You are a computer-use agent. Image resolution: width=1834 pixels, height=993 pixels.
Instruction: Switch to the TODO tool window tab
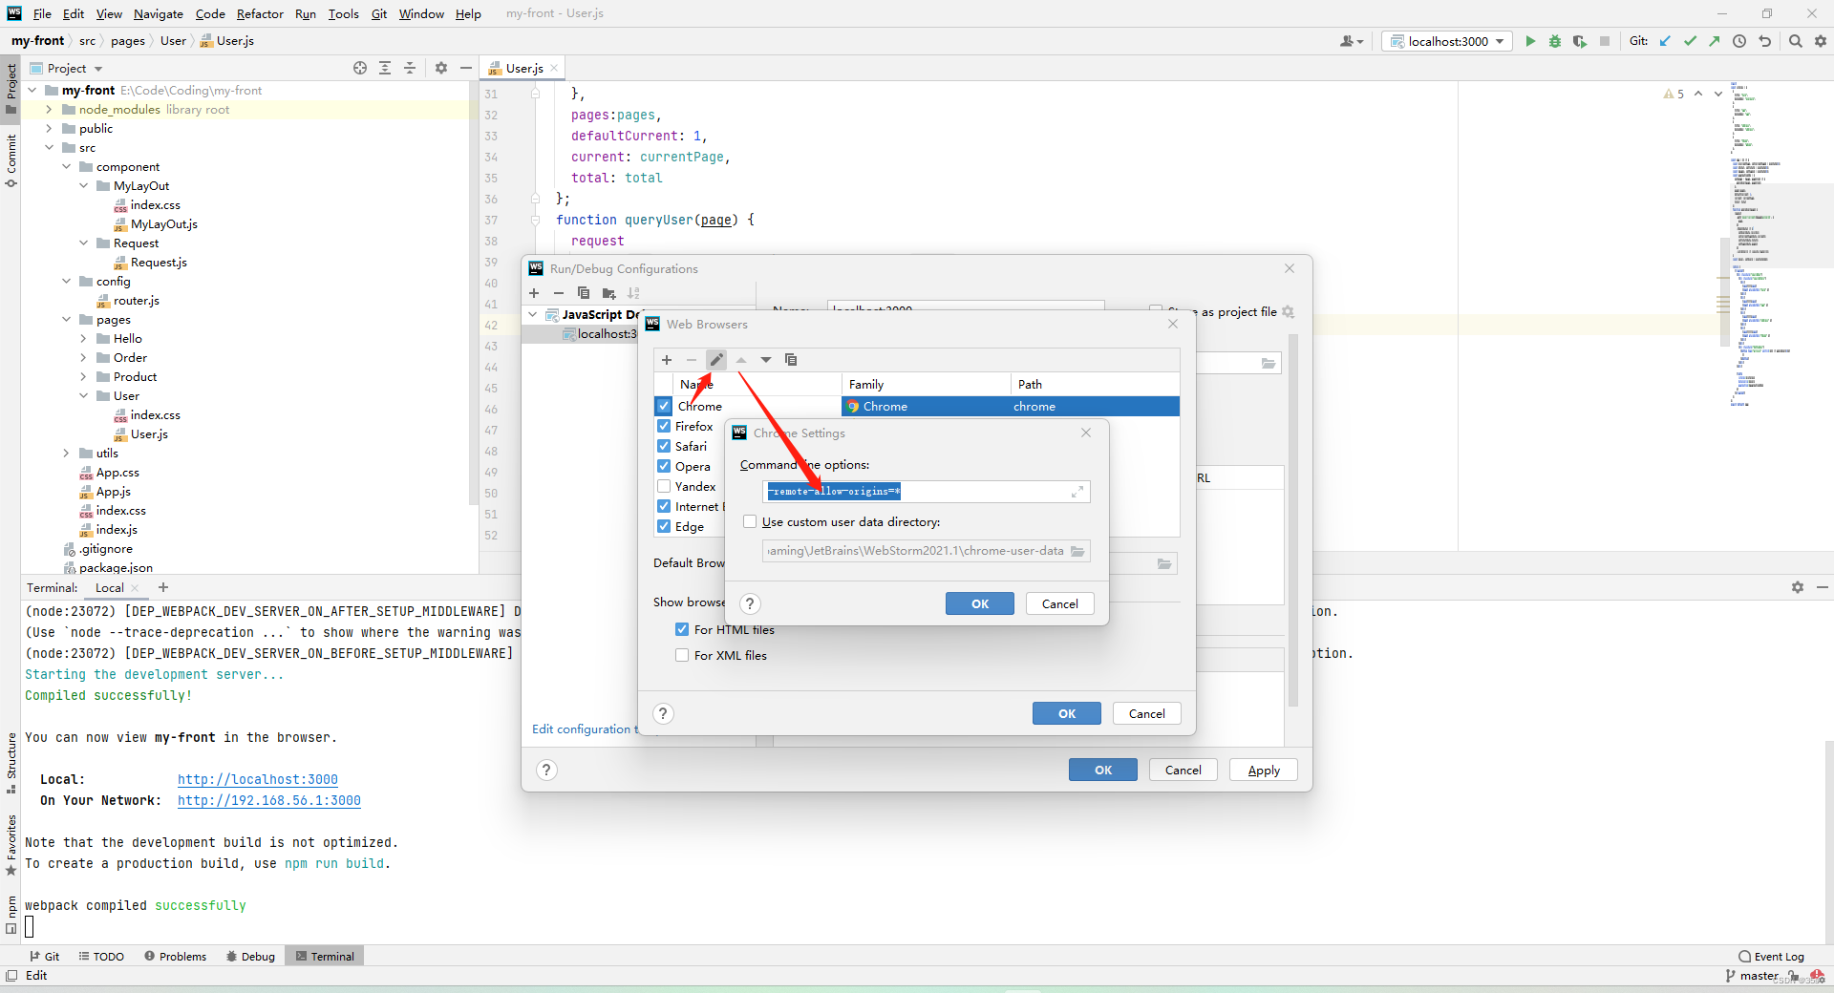coord(101,956)
